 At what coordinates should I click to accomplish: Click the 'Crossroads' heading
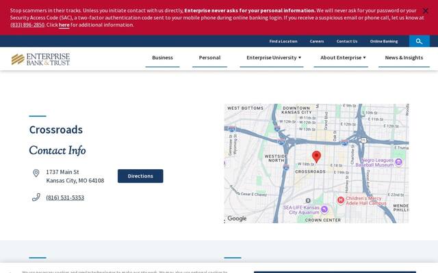coord(56,130)
